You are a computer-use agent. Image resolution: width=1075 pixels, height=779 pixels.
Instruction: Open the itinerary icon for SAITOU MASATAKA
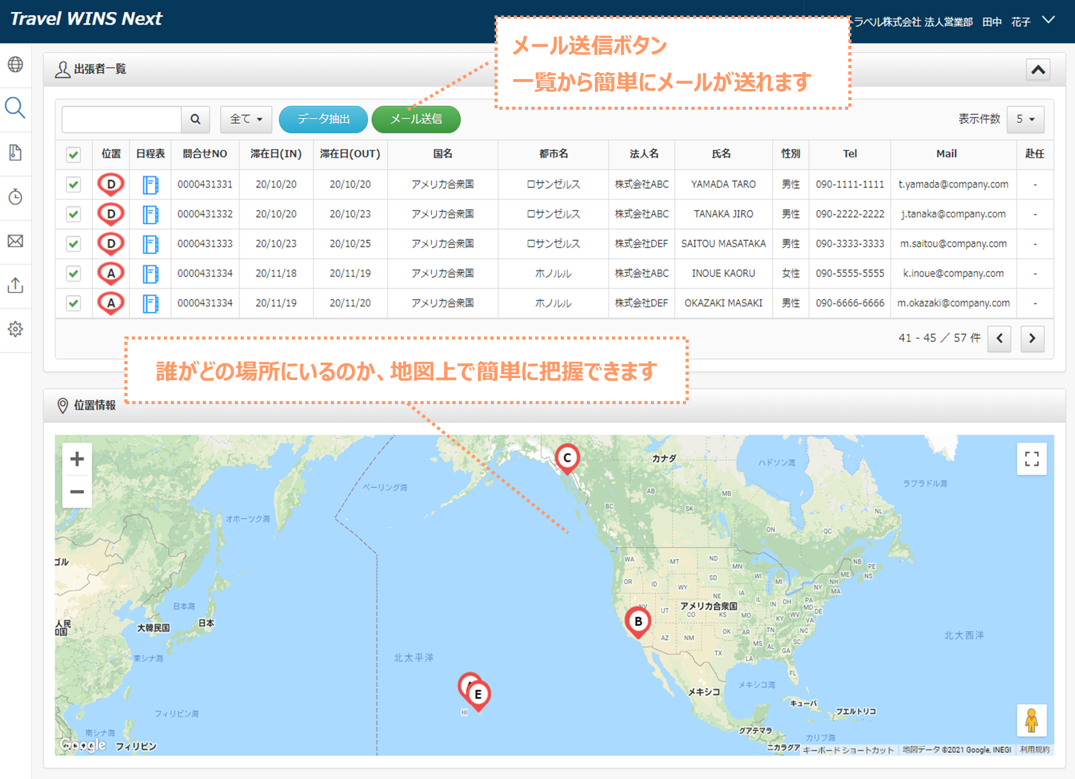click(x=150, y=245)
